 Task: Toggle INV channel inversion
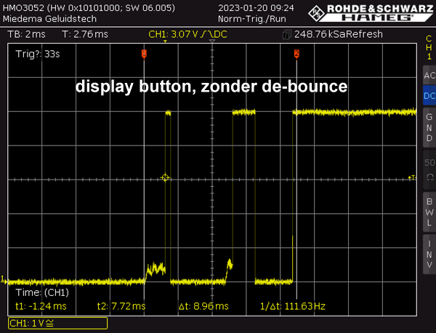[x=429, y=254]
